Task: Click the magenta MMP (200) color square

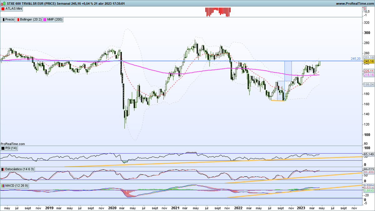Action: (45, 19)
